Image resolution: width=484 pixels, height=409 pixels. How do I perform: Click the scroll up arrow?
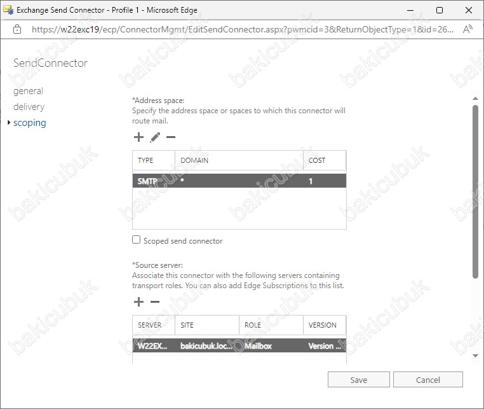point(475,99)
